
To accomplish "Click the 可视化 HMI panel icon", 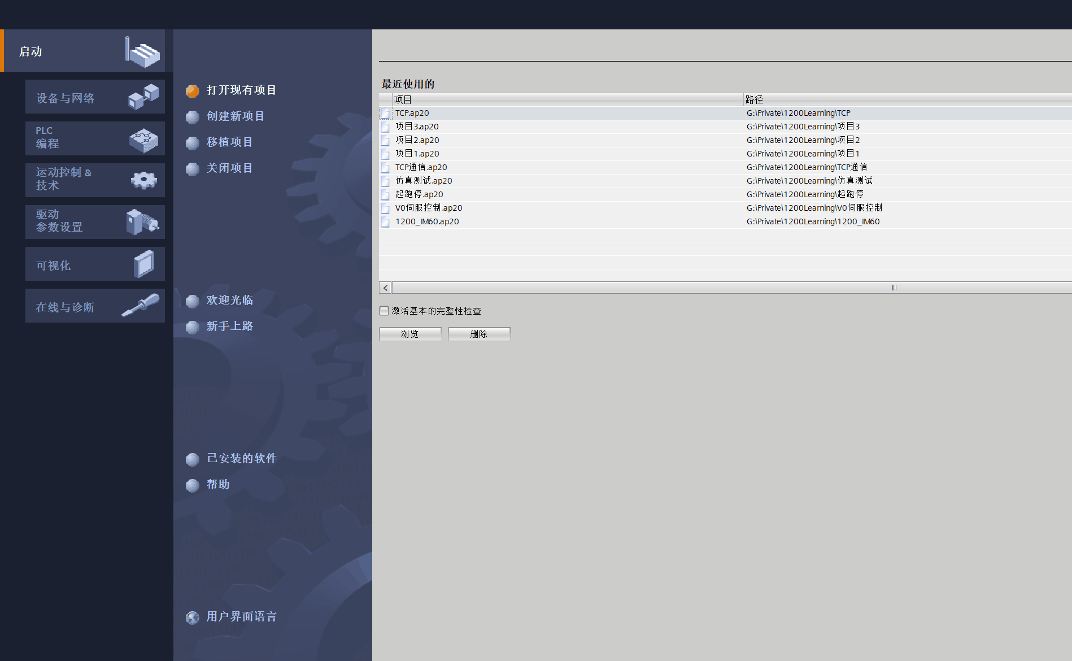I will (x=143, y=264).
